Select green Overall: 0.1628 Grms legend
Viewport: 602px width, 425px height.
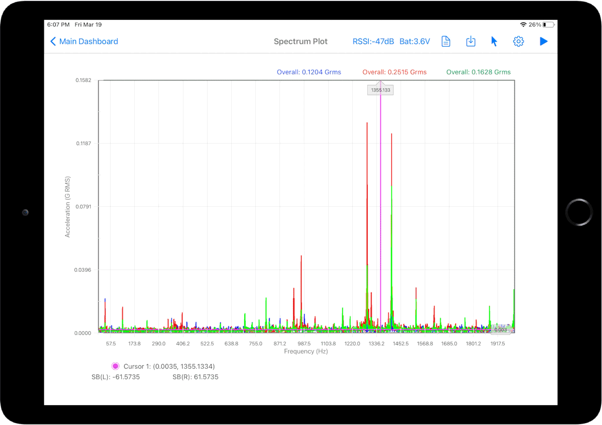pyautogui.click(x=478, y=72)
